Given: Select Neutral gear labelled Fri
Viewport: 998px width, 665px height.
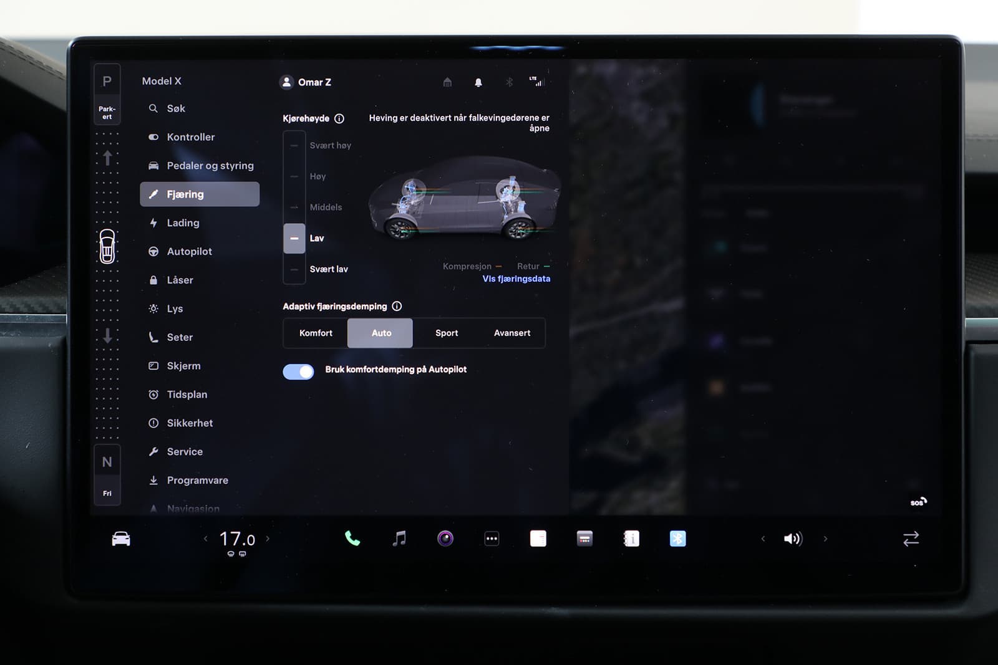Looking at the screenshot, I should [x=107, y=475].
